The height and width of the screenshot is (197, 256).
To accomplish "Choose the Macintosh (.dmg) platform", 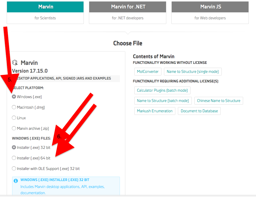I will click(14, 107).
